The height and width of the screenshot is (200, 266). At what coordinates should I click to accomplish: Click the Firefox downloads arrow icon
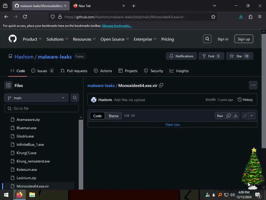[x=241, y=17]
